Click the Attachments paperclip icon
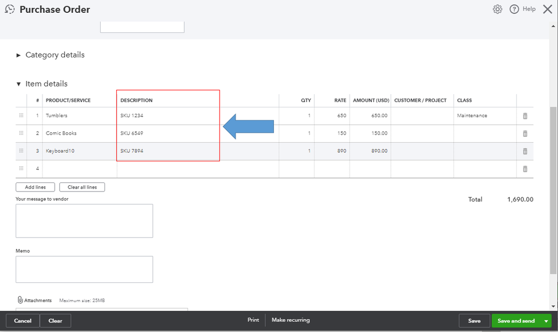The image size is (558, 332). [20, 300]
